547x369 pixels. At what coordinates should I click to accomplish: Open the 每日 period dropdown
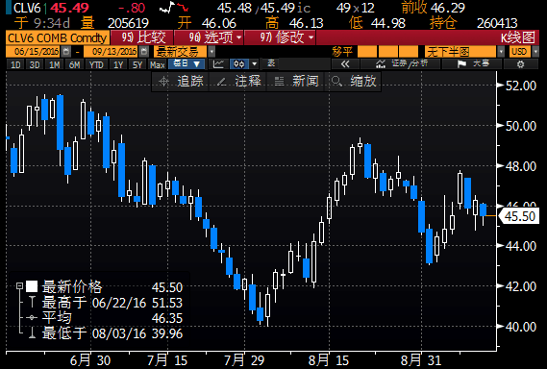tap(186, 64)
